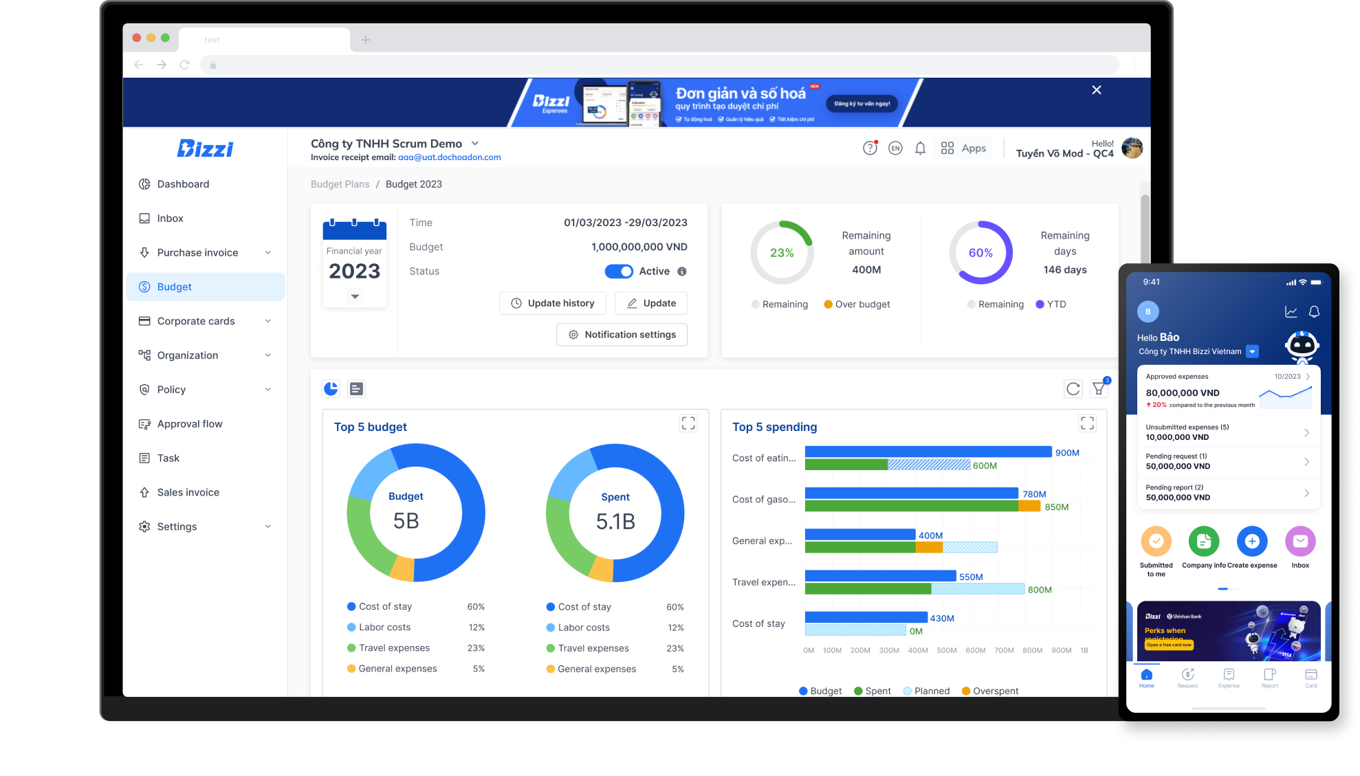The image size is (1360, 776).
Task: Open the chart filter with badge 3
Action: tap(1098, 388)
